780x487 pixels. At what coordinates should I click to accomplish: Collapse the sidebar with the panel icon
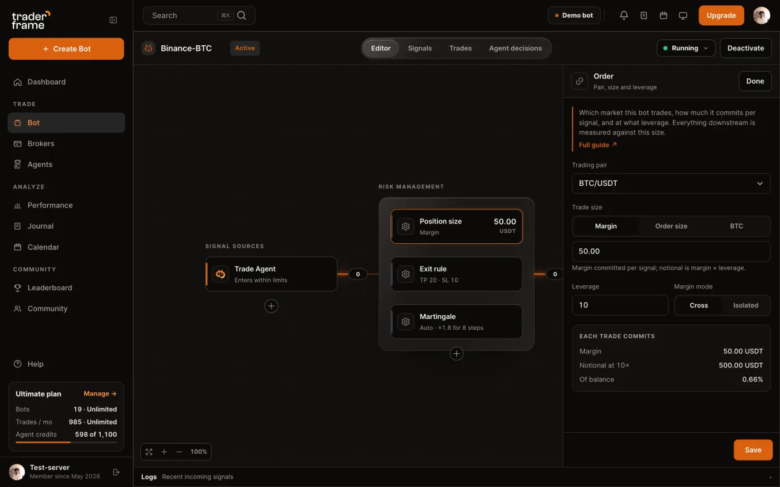(113, 20)
